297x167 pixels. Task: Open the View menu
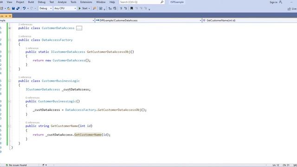point(9,2)
